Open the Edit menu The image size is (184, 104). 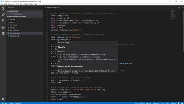click(5, 4)
